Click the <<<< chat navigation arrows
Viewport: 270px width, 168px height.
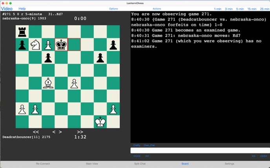click(x=137, y=156)
